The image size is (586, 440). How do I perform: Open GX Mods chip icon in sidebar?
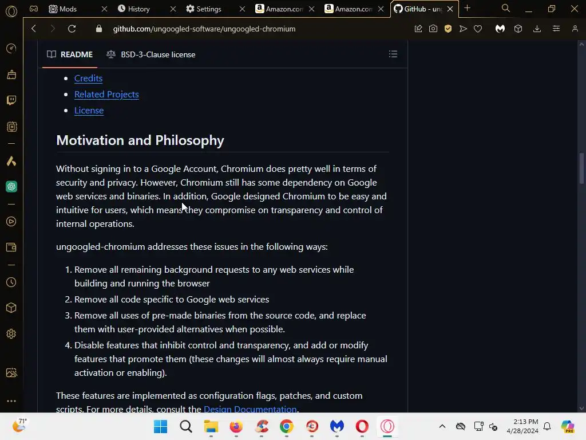(11, 127)
